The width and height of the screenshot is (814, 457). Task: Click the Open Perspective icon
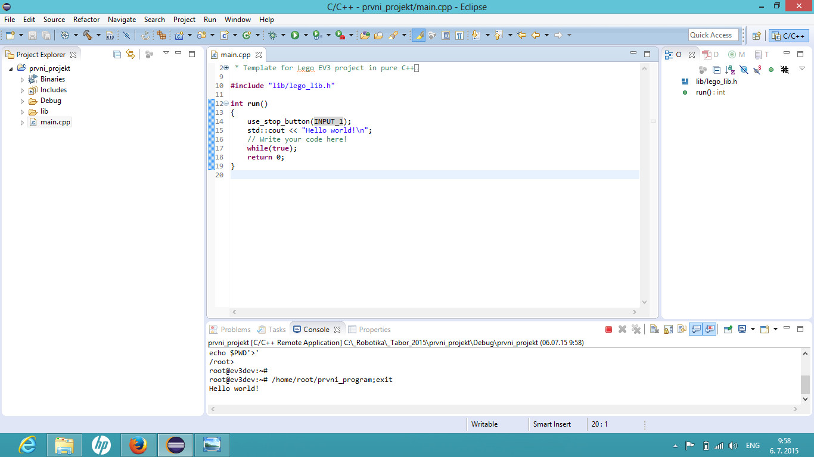[x=756, y=36]
